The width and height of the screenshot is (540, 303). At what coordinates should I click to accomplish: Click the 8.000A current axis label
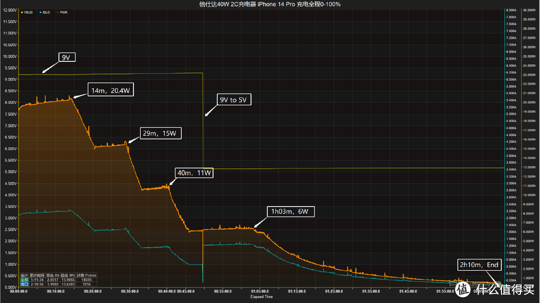pos(511,10)
